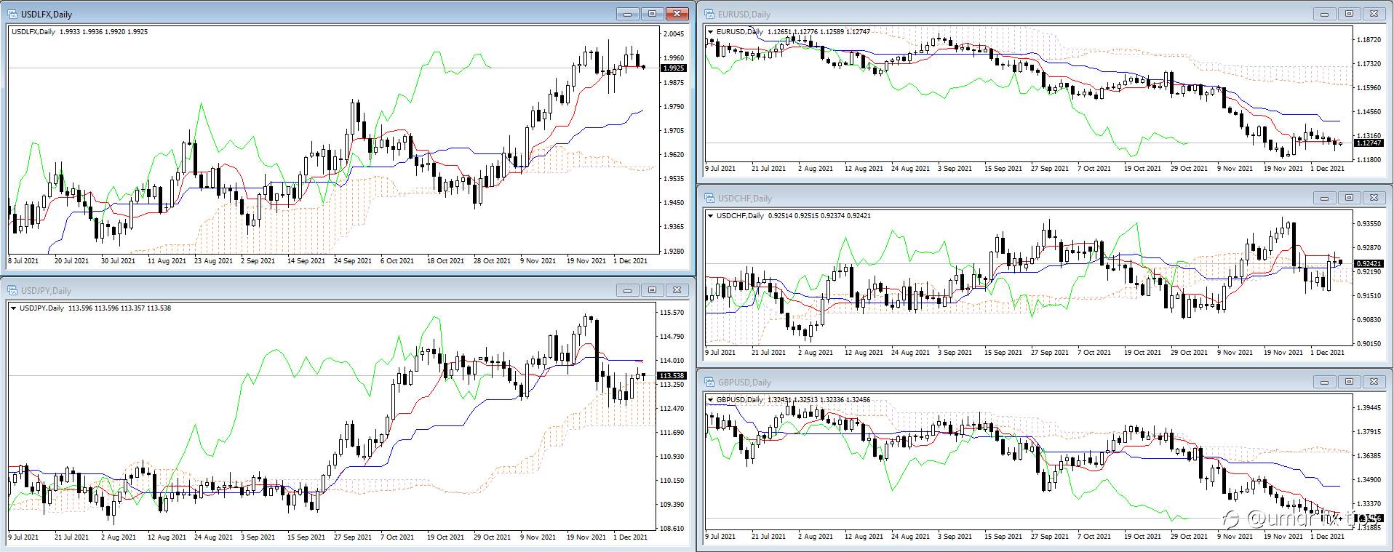Image resolution: width=1394 pixels, height=552 pixels.
Task: Click the 0.93550 price level on USDCHF scale
Action: tap(1369, 224)
